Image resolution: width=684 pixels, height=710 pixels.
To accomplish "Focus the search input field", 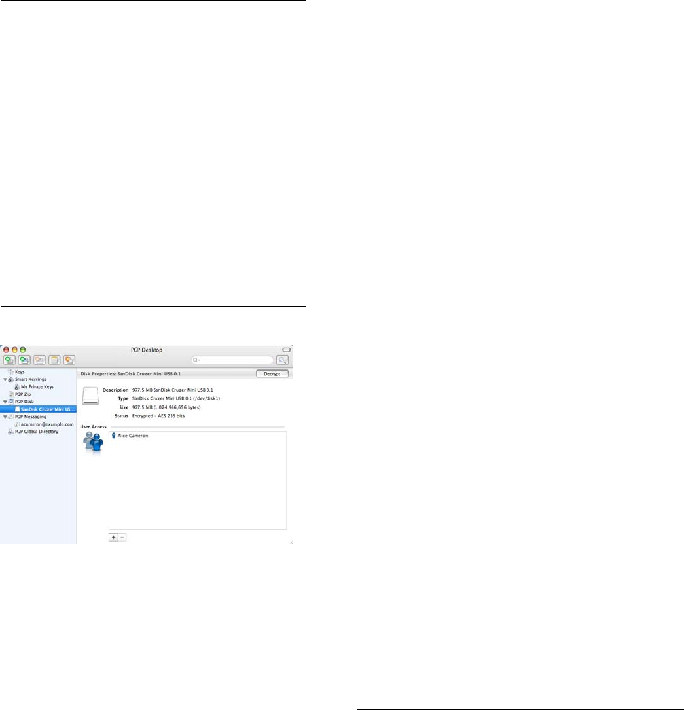I will (232, 360).
